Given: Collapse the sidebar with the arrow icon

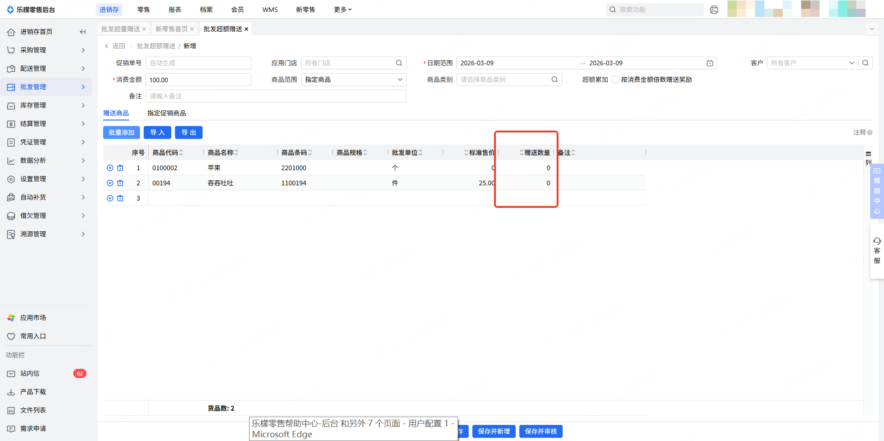Looking at the screenshot, I should pyautogui.click(x=83, y=32).
